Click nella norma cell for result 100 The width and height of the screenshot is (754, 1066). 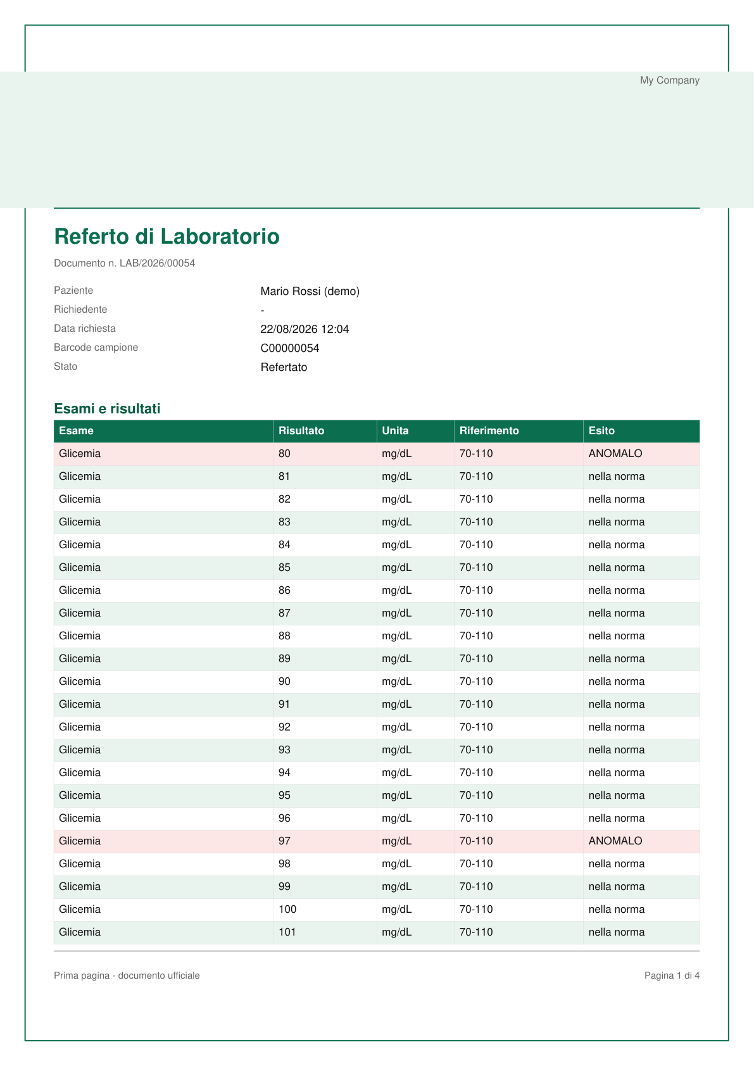641,910
